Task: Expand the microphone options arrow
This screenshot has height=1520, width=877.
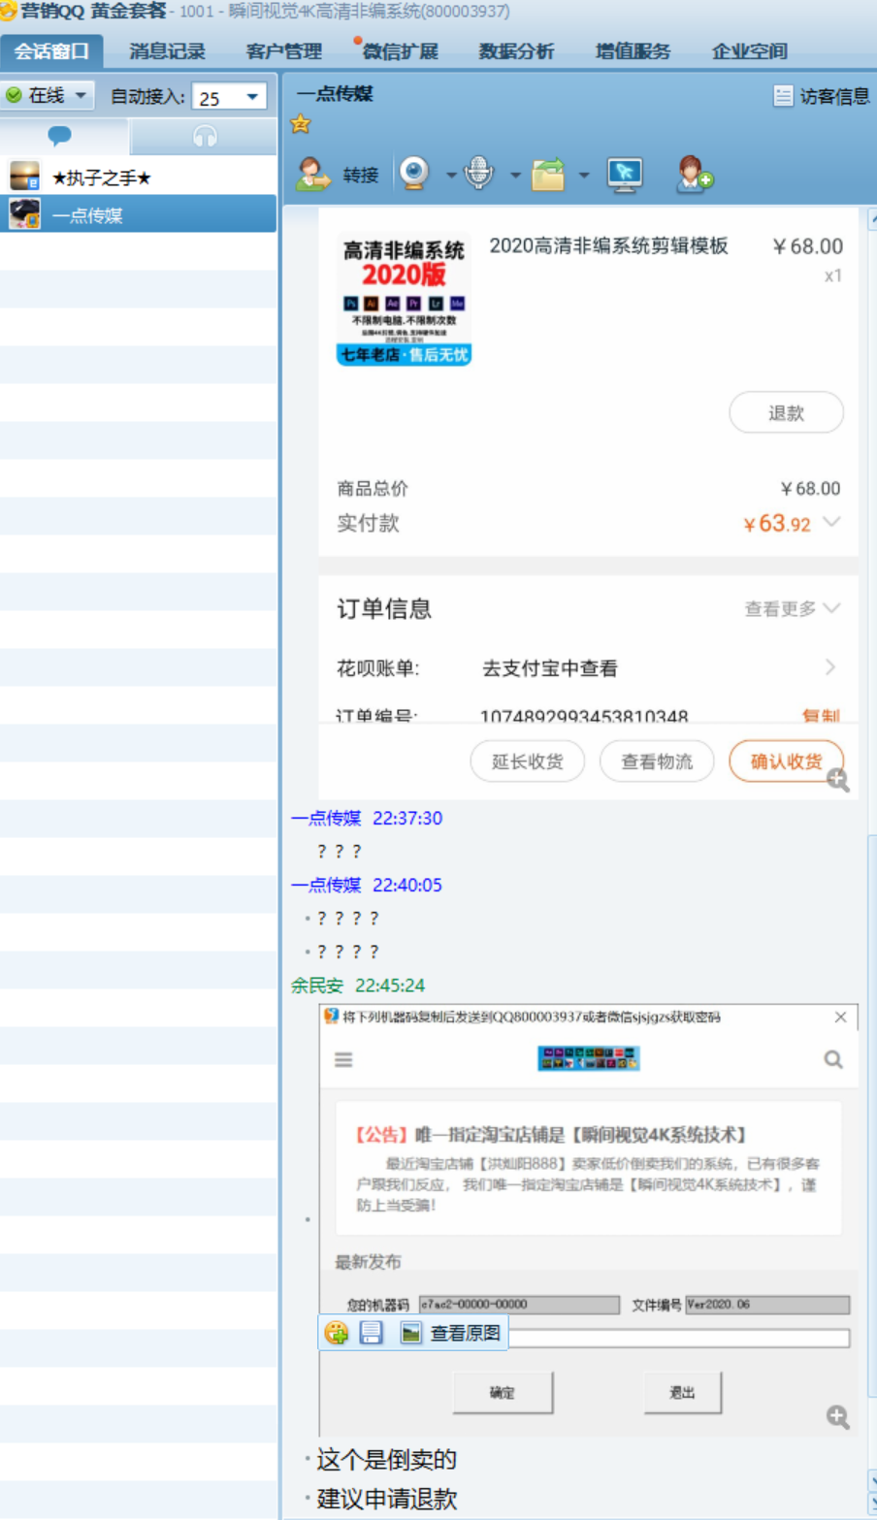Action: (x=515, y=176)
